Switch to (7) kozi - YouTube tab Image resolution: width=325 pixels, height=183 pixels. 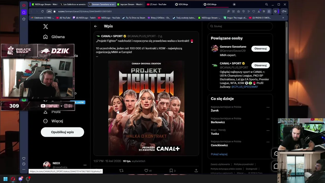pos(158,4)
